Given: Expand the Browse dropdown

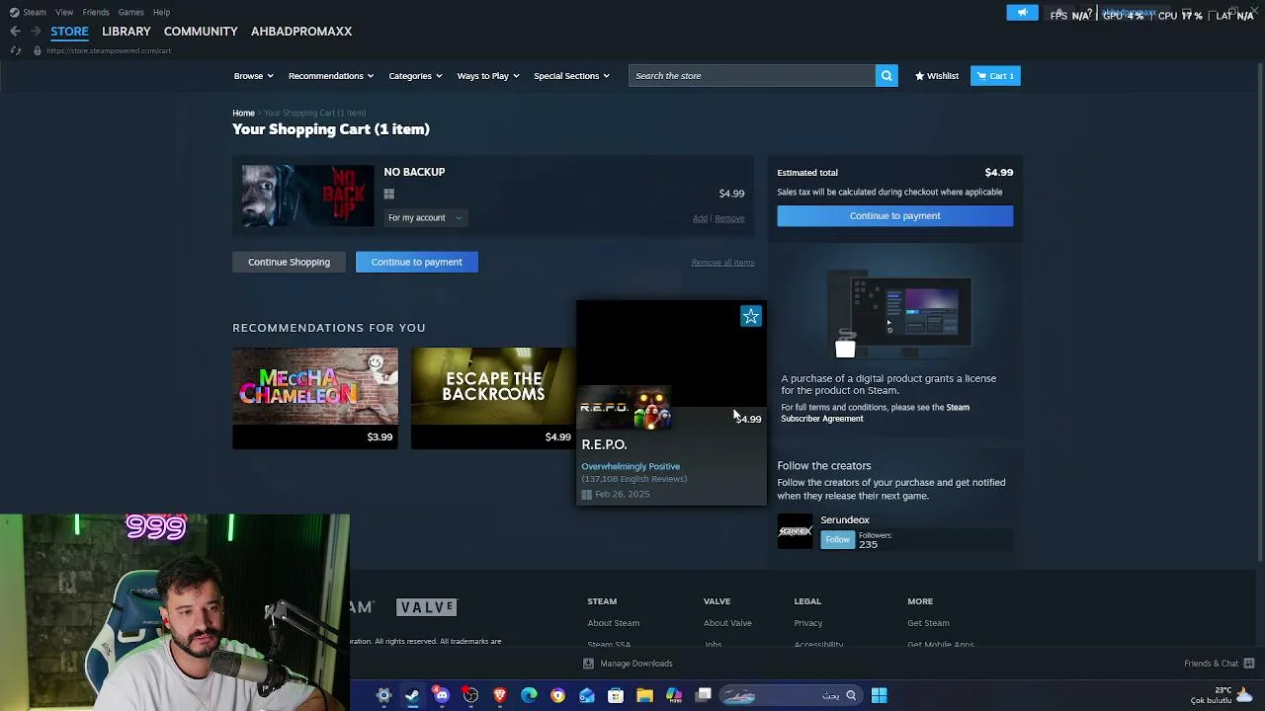Looking at the screenshot, I should pos(254,76).
